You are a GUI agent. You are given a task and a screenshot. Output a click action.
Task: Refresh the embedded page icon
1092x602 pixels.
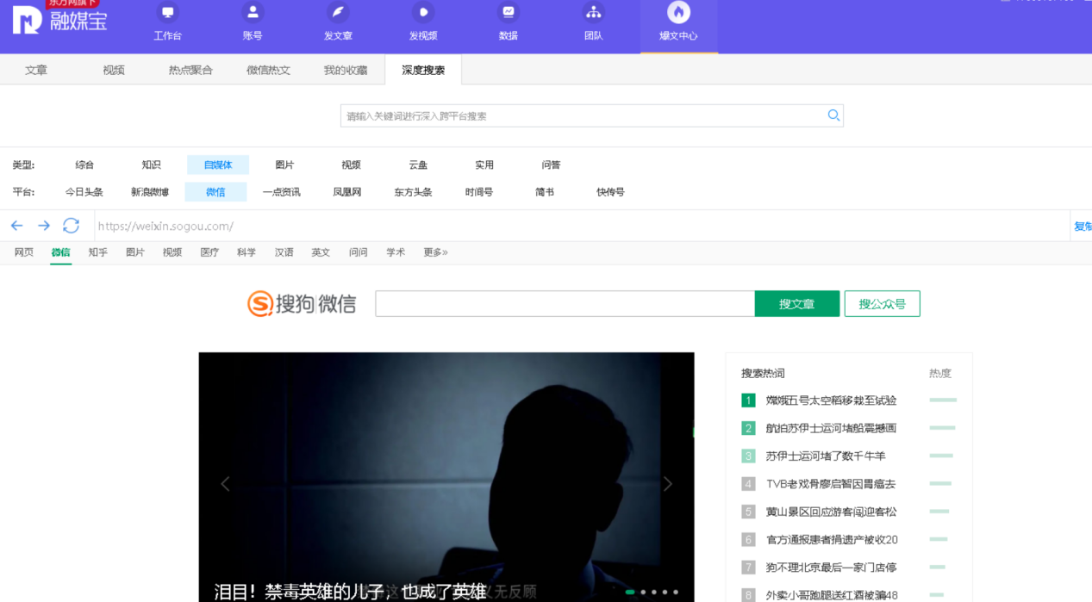[x=71, y=226]
